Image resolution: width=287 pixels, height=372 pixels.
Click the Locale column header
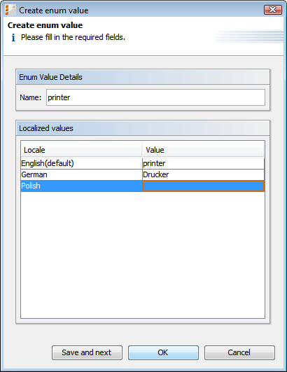[x=81, y=150]
